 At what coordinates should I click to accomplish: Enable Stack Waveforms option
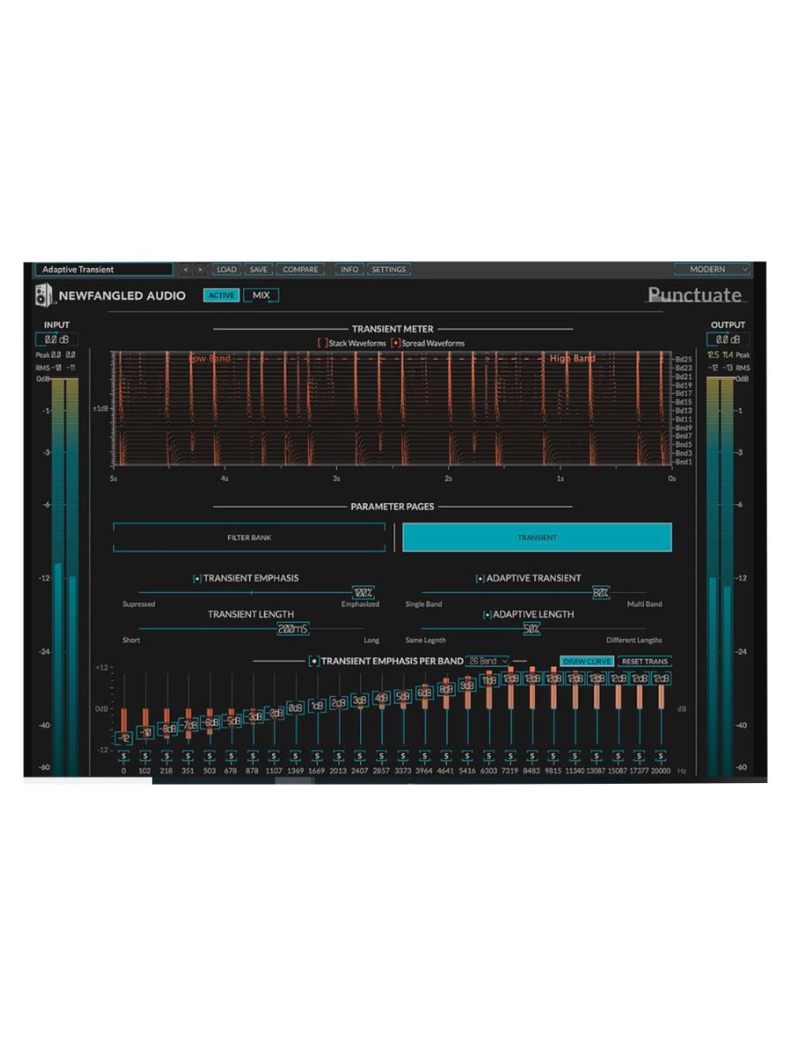(322, 343)
